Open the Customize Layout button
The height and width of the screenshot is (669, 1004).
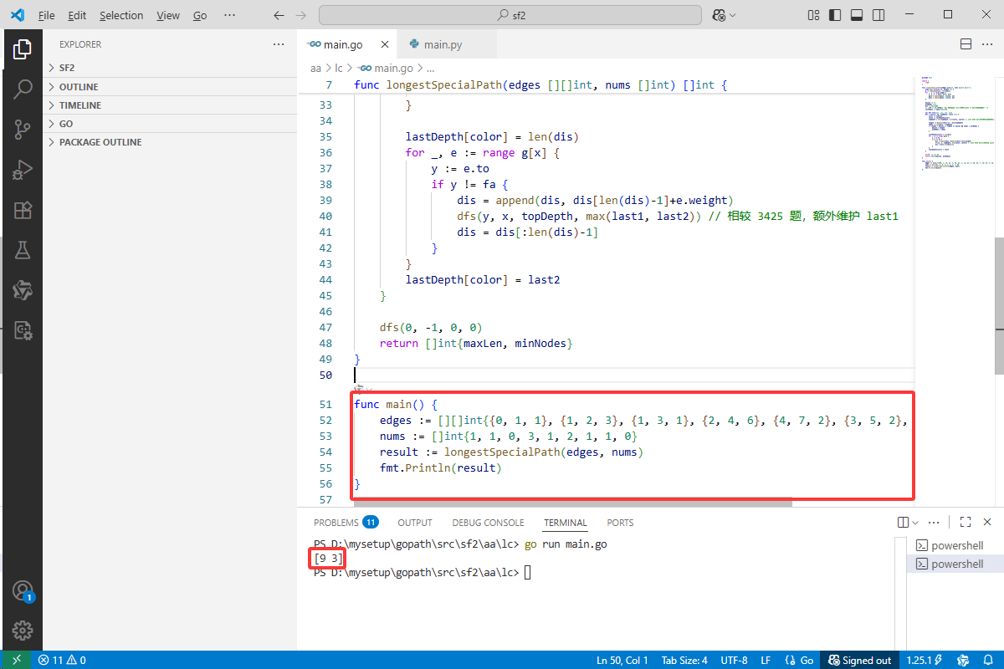click(813, 15)
